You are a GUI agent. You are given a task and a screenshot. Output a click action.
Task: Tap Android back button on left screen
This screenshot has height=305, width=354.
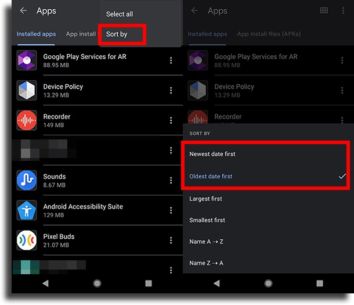(46, 284)
